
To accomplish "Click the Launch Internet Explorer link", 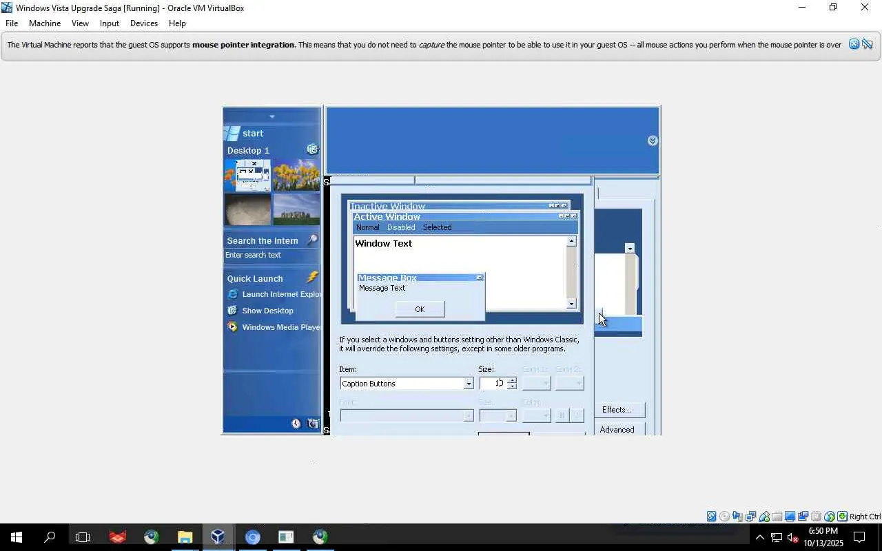I will click(x=282, y=294).
